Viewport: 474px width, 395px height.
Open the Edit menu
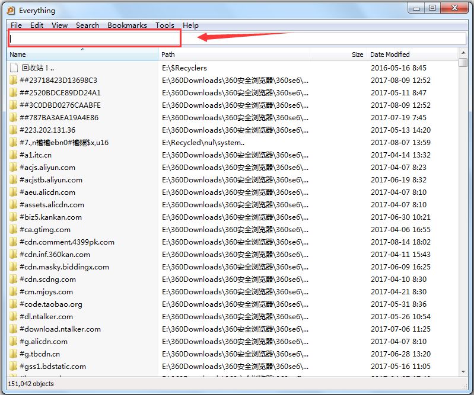click(37, 25)
